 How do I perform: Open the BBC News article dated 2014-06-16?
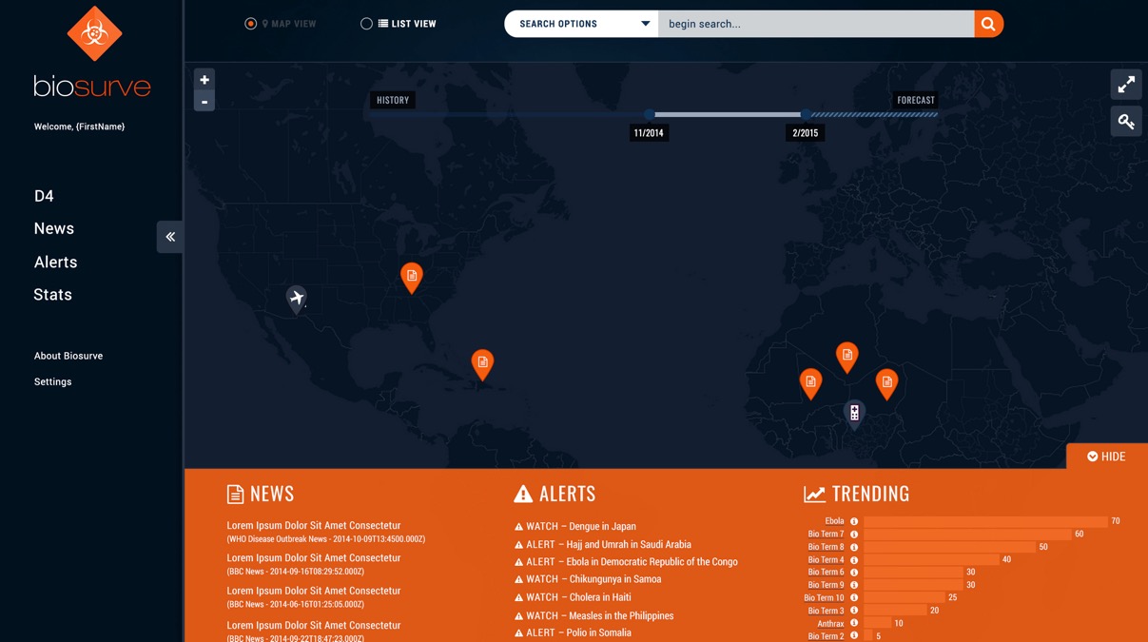pos(314,597)
